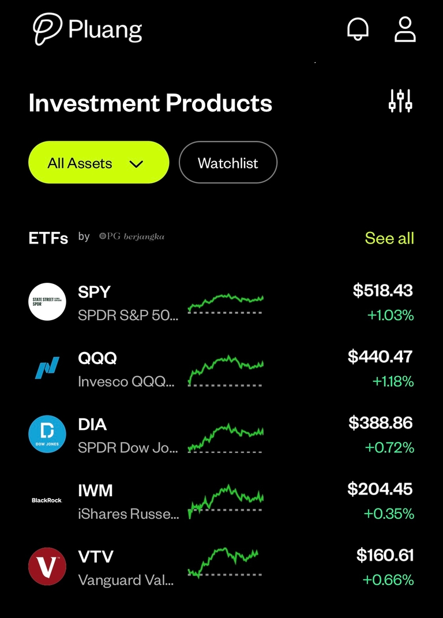Open filter sliders icon

(x=400, y=101)
